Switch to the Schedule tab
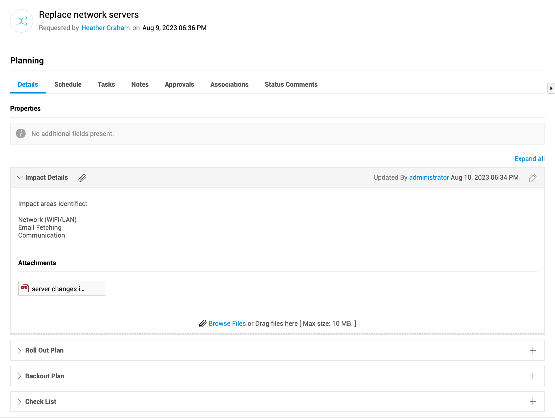 tap(68, 84)
